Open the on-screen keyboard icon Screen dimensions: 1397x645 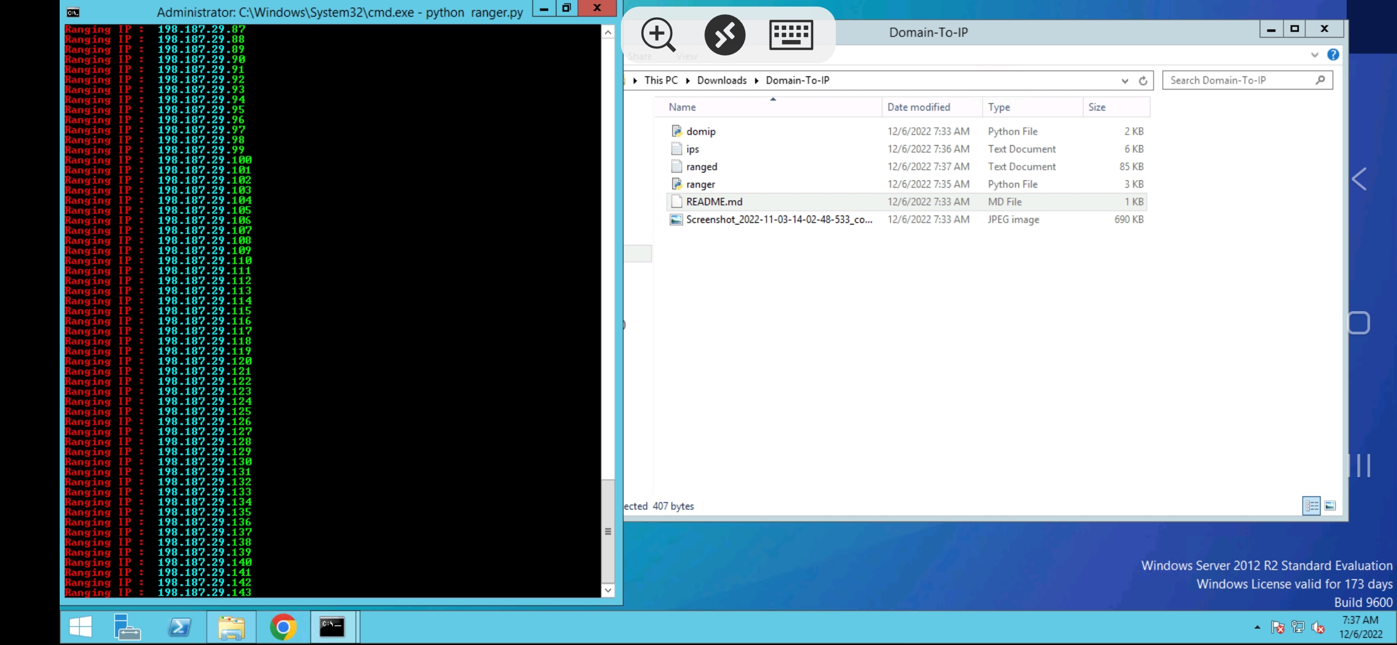click(x=791, y=35)
